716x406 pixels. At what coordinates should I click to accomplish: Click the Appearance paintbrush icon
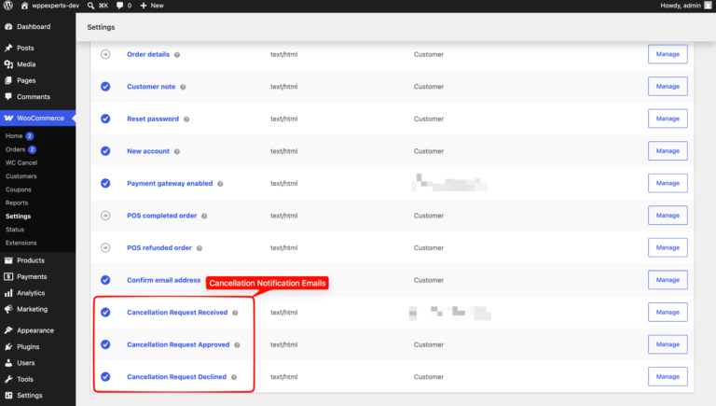click(x=8, y=330)
